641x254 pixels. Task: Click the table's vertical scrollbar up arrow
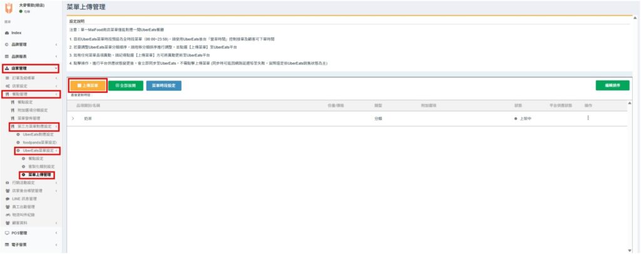[x=629, y=102]
